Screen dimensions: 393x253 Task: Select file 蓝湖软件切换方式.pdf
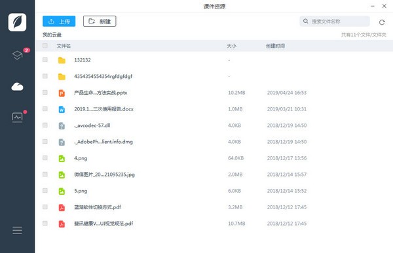[x=98, y=207]
